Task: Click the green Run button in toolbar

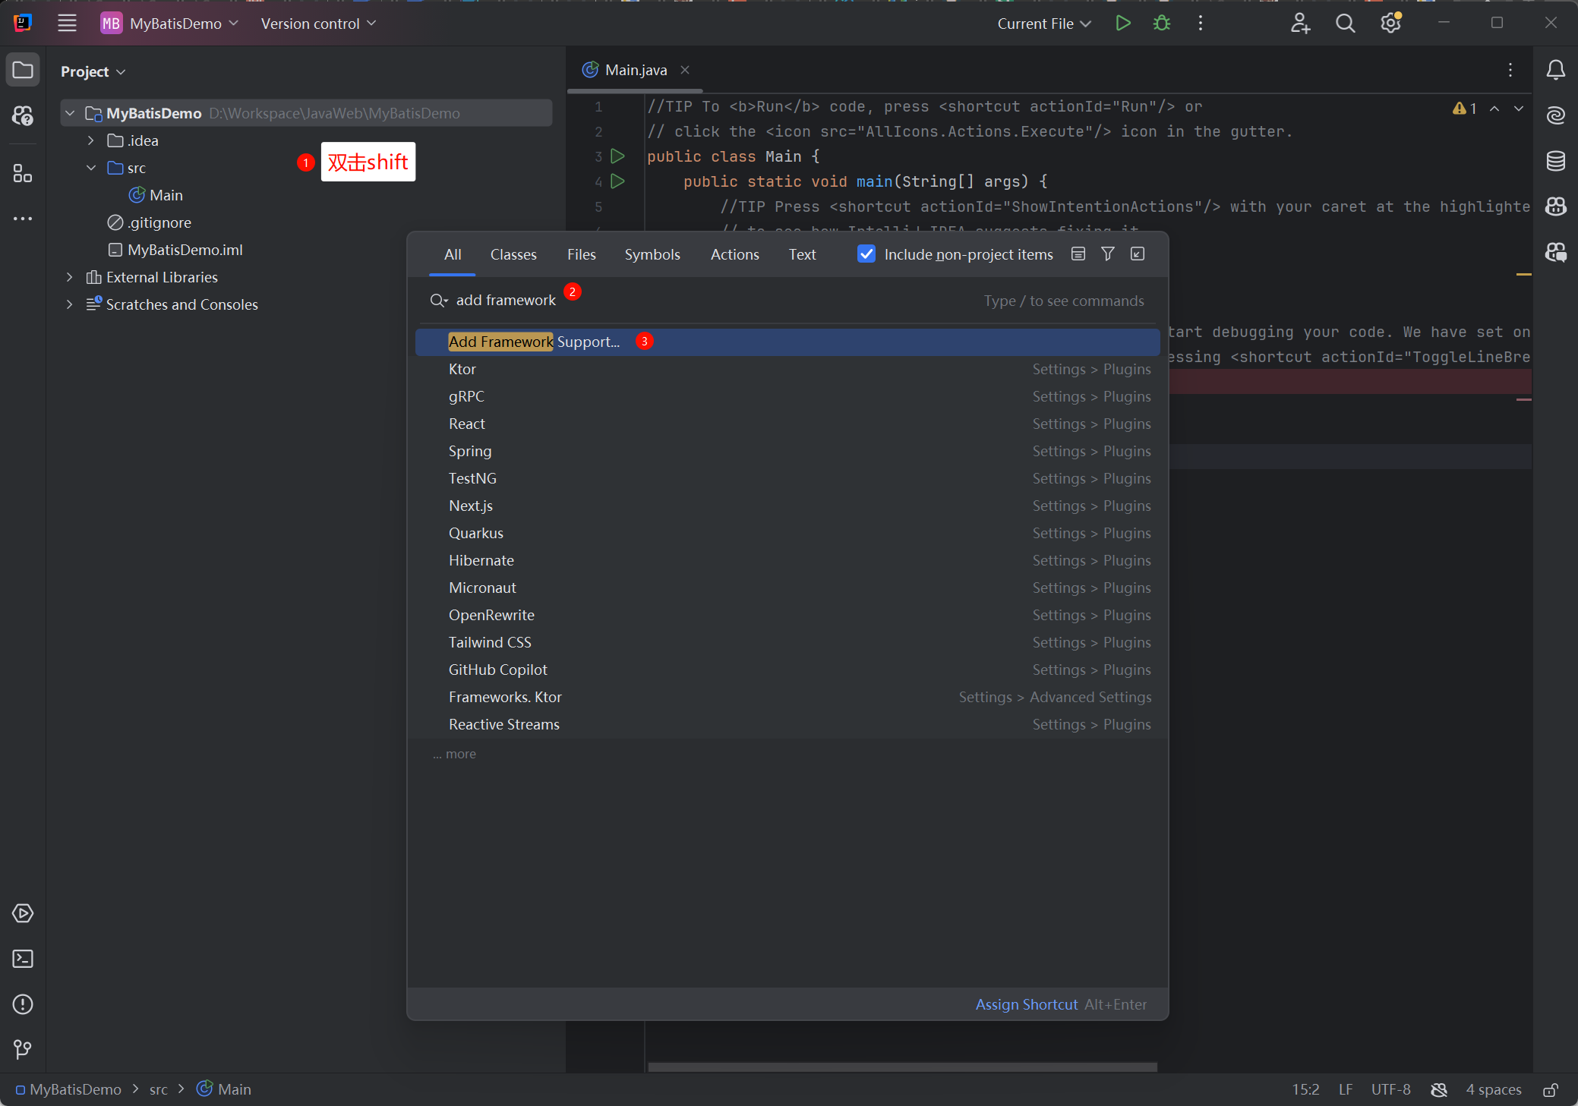Action: (1123, 24)
